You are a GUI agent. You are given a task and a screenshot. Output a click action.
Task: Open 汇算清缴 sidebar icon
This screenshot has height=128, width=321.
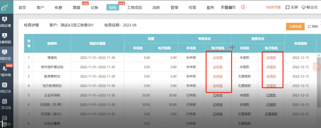[x=5, y=104]
